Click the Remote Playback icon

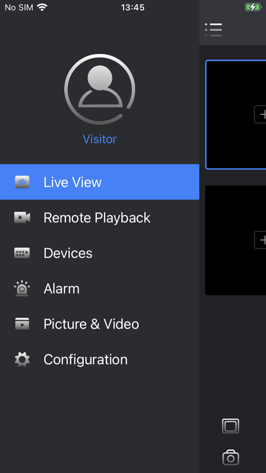coord(22,217)
